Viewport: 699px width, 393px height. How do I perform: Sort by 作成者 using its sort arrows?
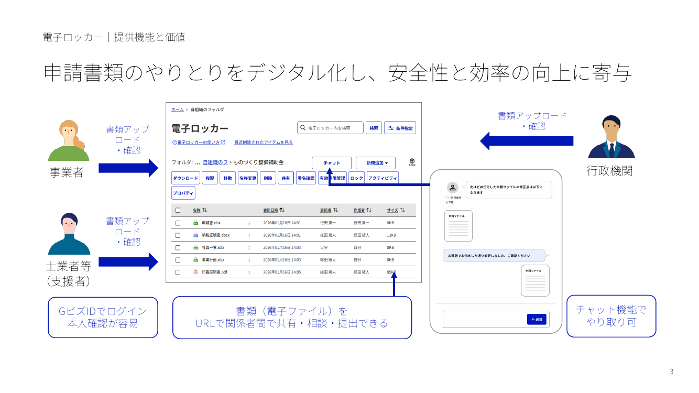click(x=369, y=210)
